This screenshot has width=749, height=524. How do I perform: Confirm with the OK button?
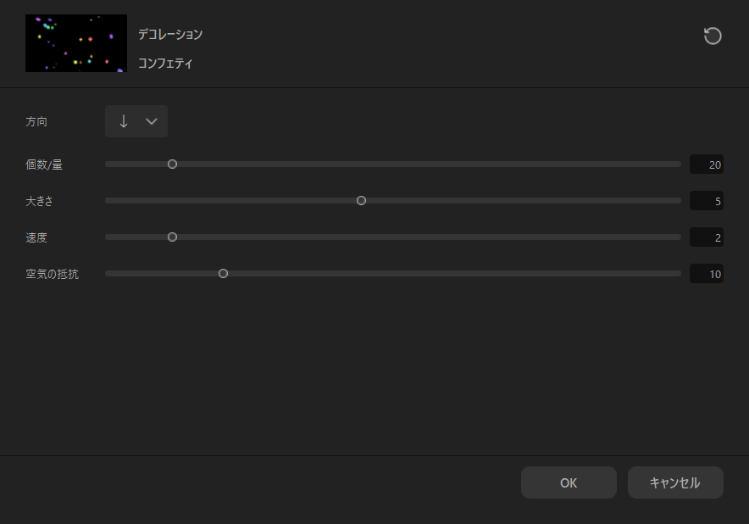(x=569, y=482)
